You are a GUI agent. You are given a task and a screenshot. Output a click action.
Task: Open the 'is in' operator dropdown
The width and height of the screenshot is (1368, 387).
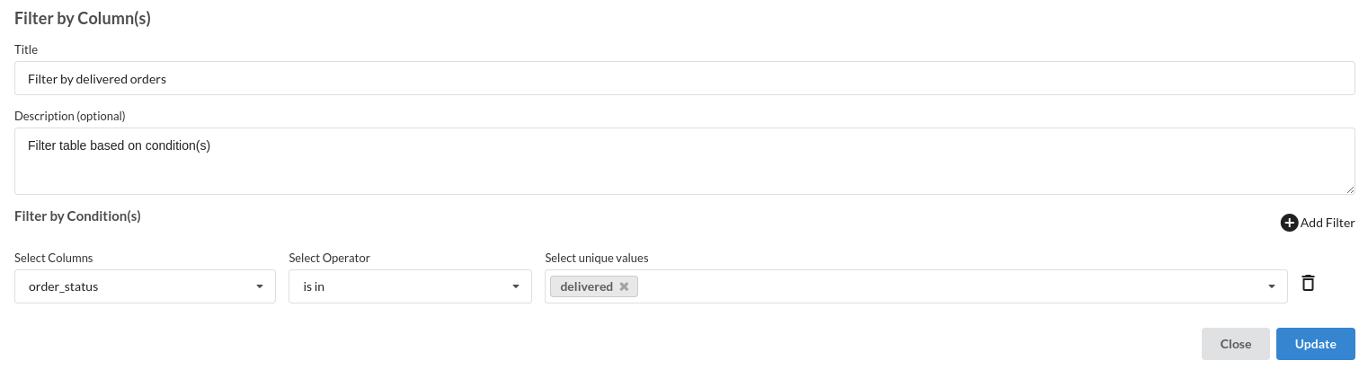click(x=410, y=286)
